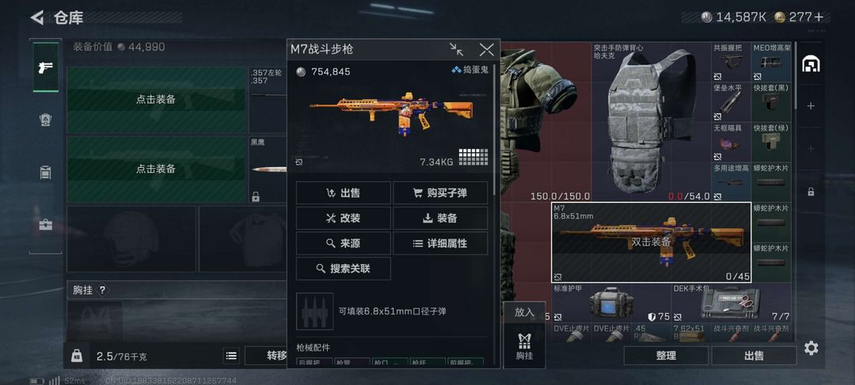Open 搜索关联 related search
Image resolution: width=855 pixels, height=385 pixels.
(x=343, y=269)
